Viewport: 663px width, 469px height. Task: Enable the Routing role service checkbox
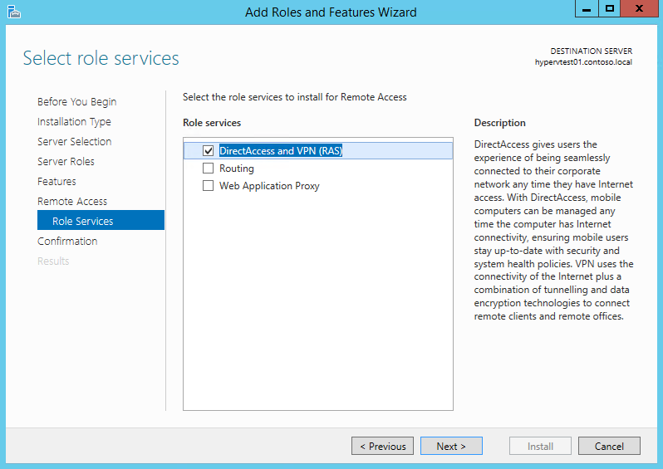point(208,169)
